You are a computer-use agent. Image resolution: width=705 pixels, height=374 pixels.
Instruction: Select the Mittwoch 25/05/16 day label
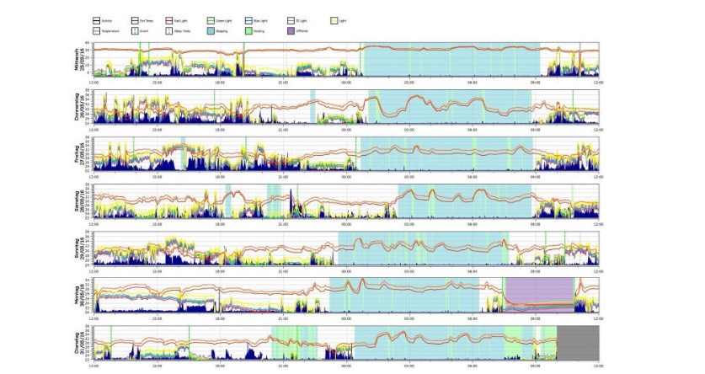(79, 60)
